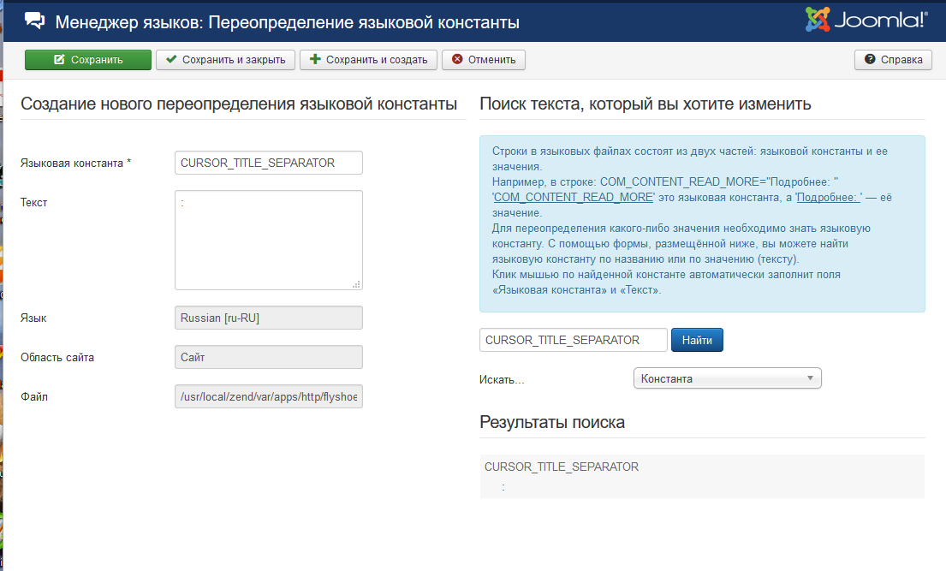Click the language manager speech bubbles icon
Screen dimensions: 946x571
click(34, 21)
